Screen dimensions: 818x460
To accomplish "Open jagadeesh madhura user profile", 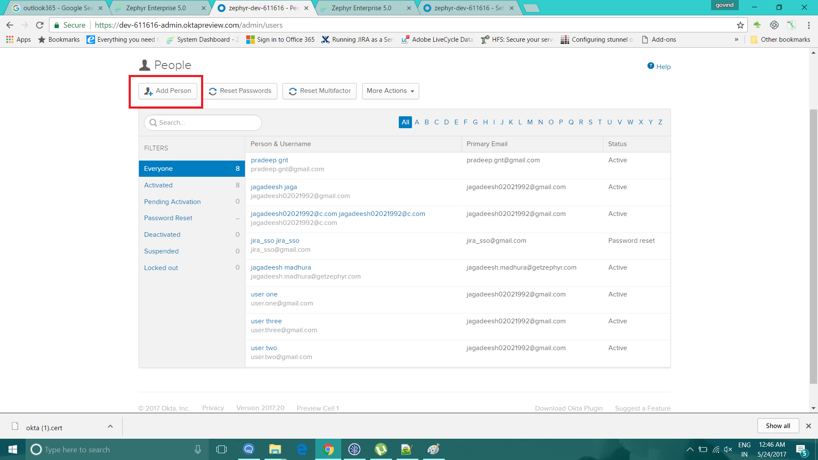I will [x=281, y=267].
